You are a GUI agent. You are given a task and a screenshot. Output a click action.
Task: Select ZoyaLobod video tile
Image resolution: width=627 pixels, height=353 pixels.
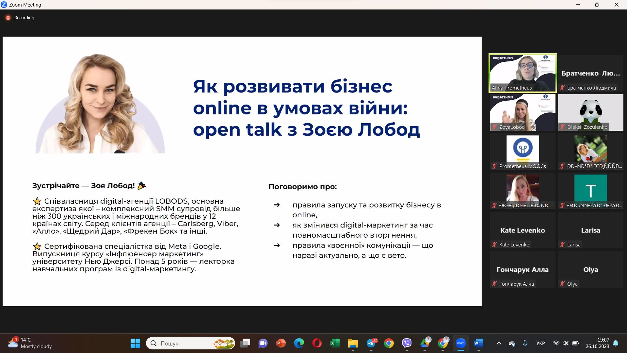pos(522,112)
